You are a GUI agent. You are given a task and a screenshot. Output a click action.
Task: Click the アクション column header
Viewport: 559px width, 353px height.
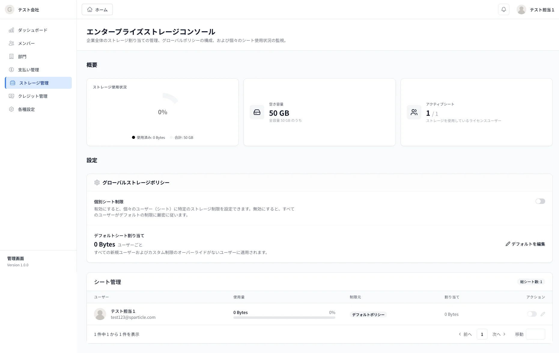(x=536, y=297)
